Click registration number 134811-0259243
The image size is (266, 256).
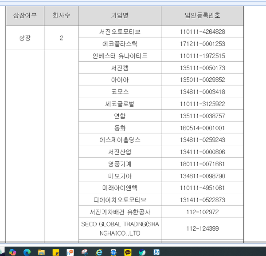[203, 140]
